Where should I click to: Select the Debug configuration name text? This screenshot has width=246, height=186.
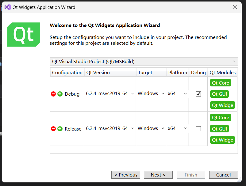click(x=72, y=94)
